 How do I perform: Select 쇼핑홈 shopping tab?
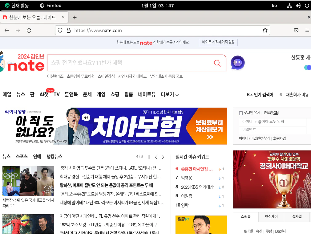coord(246,216)
